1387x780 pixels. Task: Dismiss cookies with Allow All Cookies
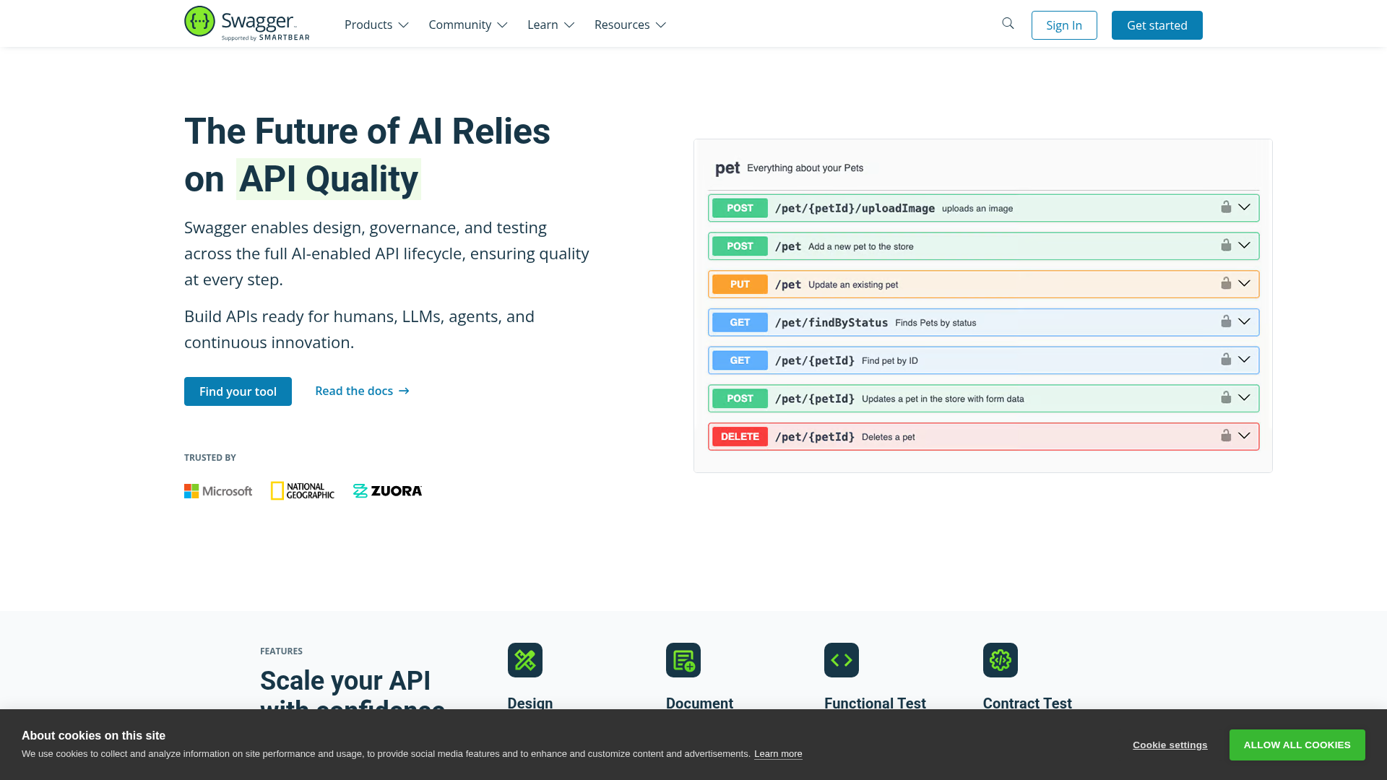pyautogui.click(x=1297, y=745)
